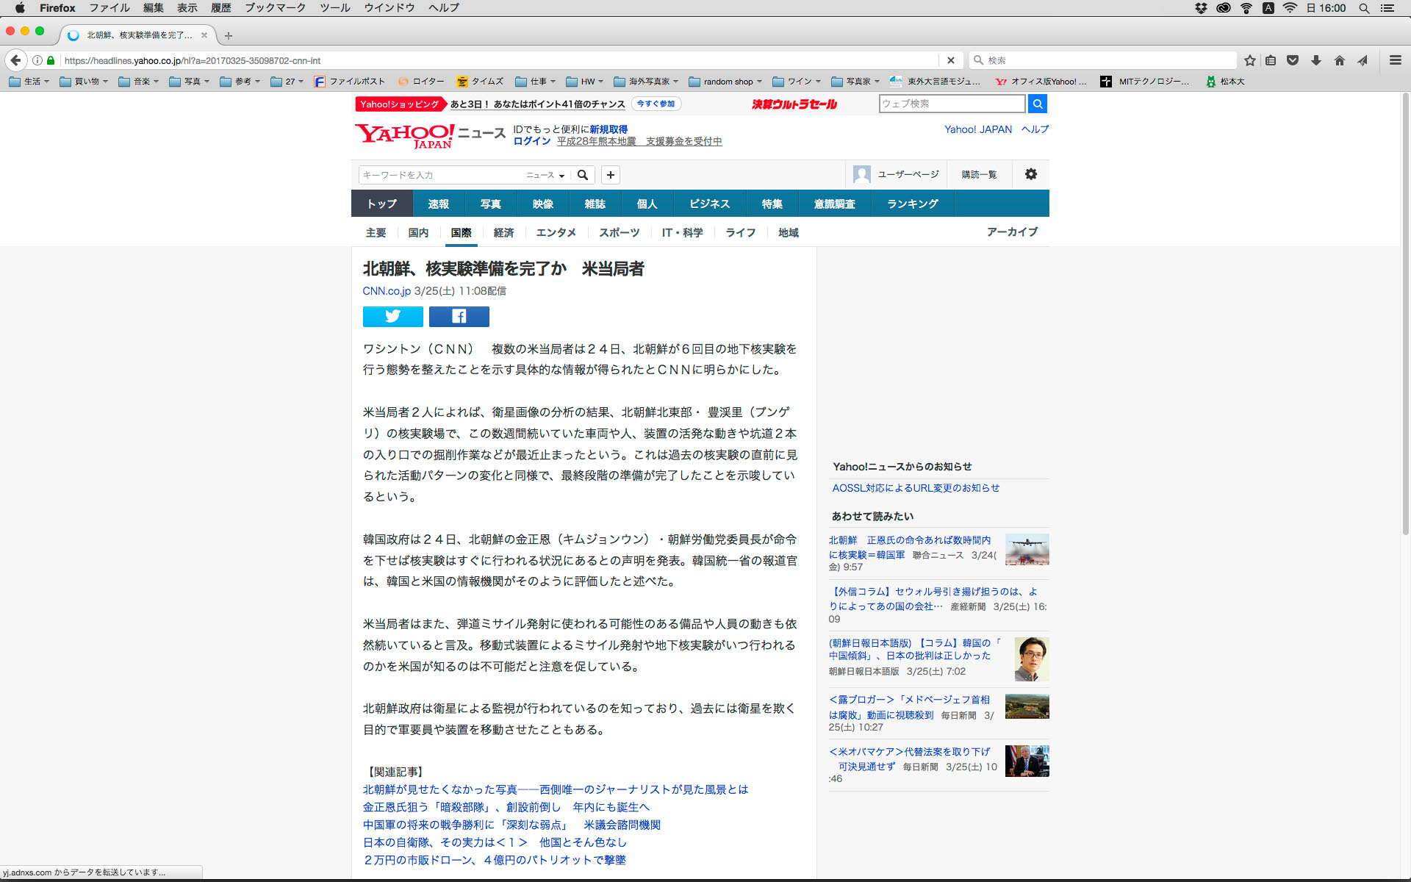Viewport: 1411px width, 882px height.
Task: Share article via the Twitter button
Action: 392,316
